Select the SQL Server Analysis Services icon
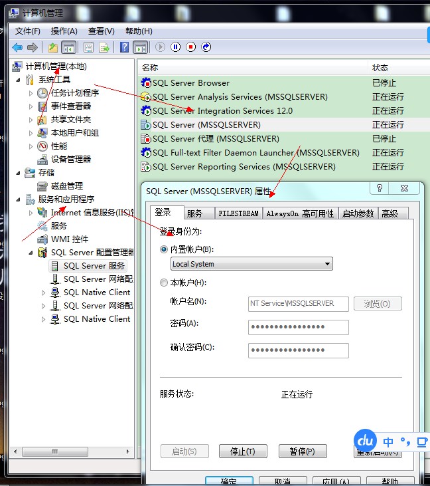430x486 pixels. [146, 96]
